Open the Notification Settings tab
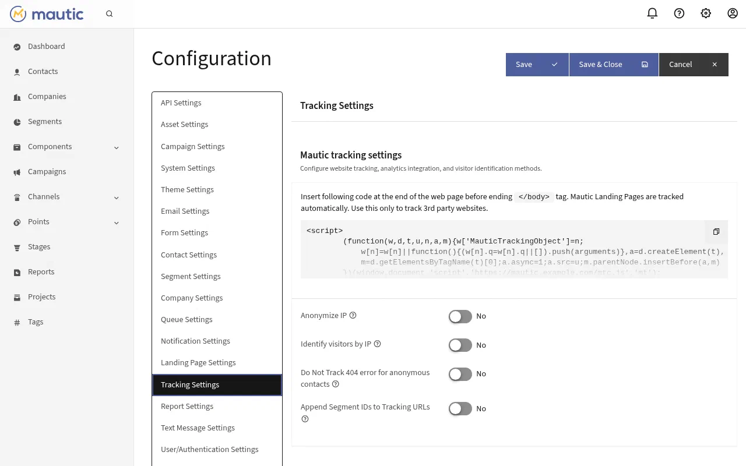746x466 pixels. [217, 341]
